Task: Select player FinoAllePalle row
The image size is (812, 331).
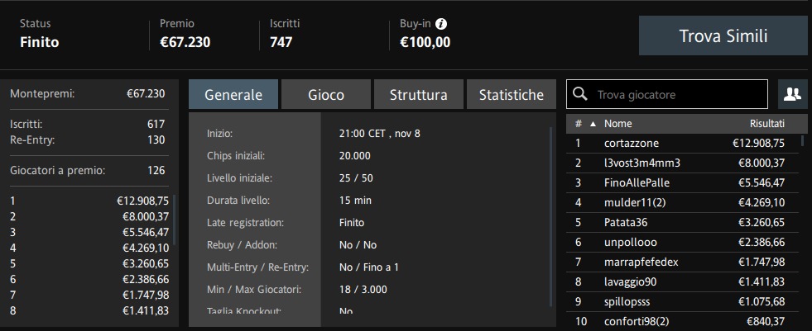Action: tap(683, 182)
